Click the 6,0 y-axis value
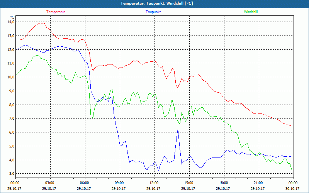 [x=12, y=132]
